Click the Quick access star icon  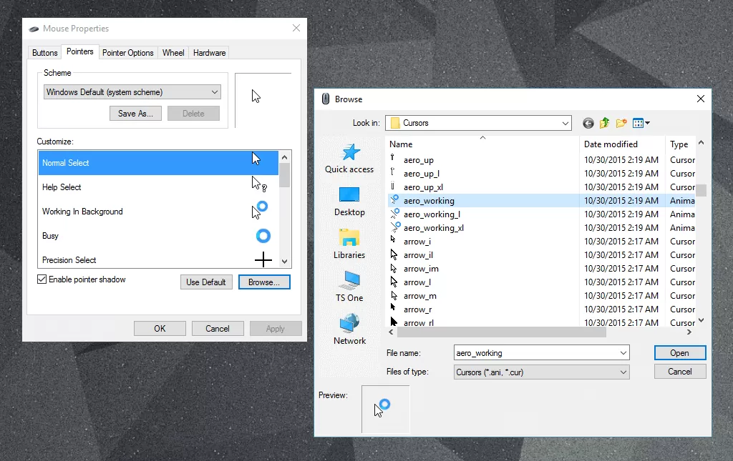pos(349,153)
